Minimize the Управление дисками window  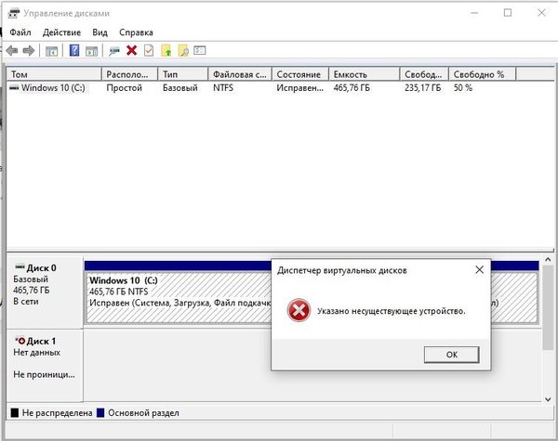(474, 13)
